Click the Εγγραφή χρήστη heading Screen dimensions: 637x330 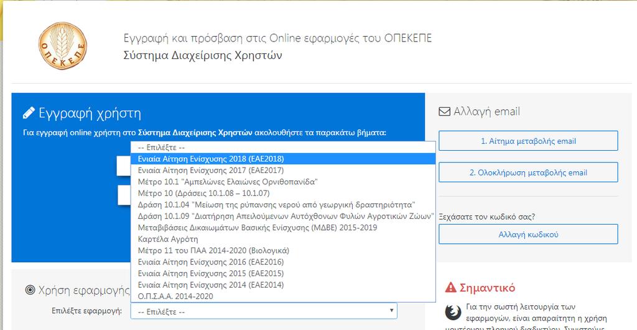[90, 114]
